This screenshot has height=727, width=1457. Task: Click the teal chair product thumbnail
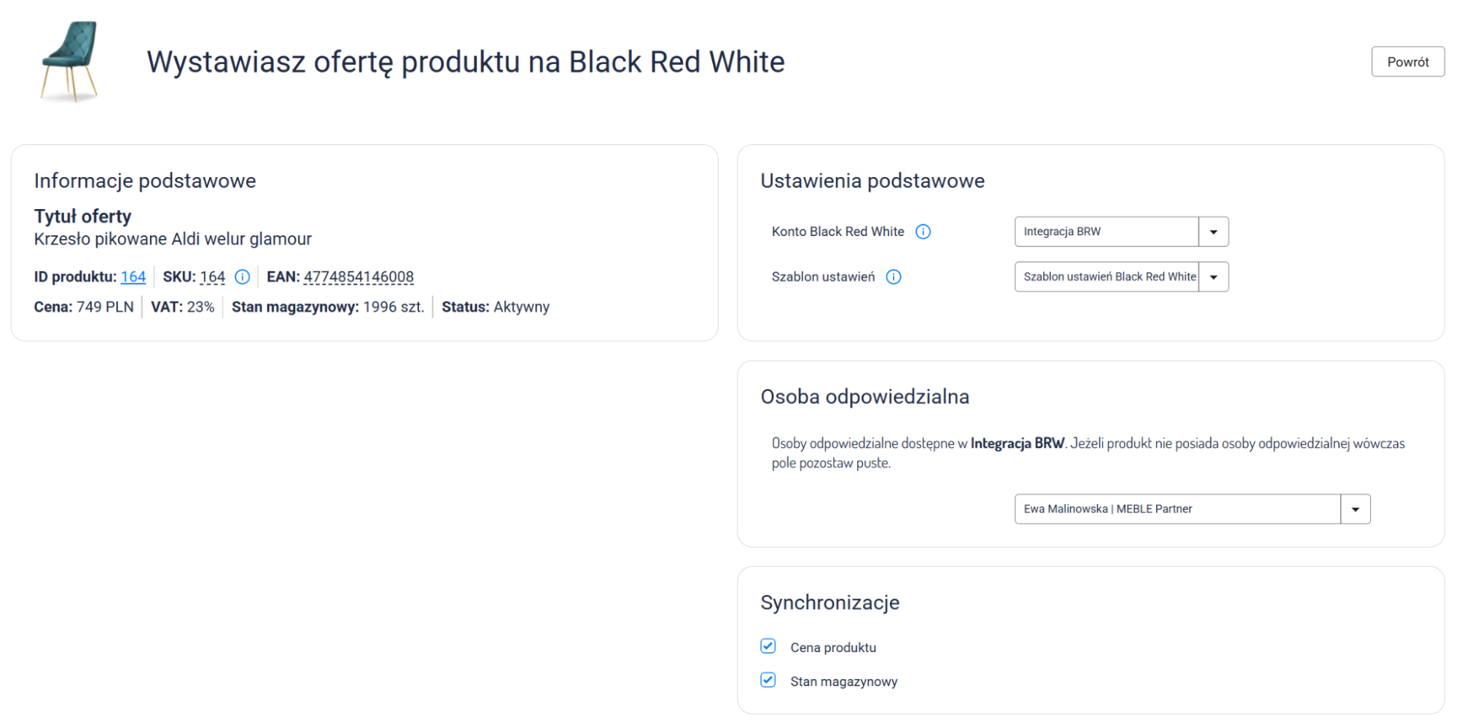[70, 61]
